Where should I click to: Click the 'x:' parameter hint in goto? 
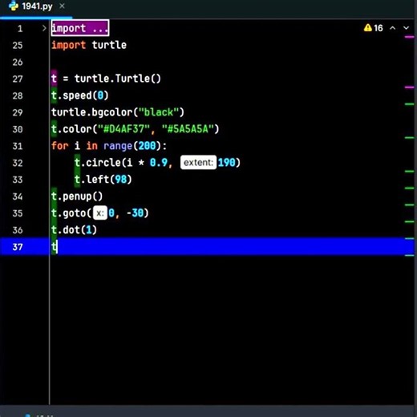point(100,213)
